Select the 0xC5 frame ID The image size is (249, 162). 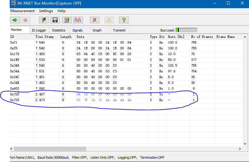coord(14,48)
